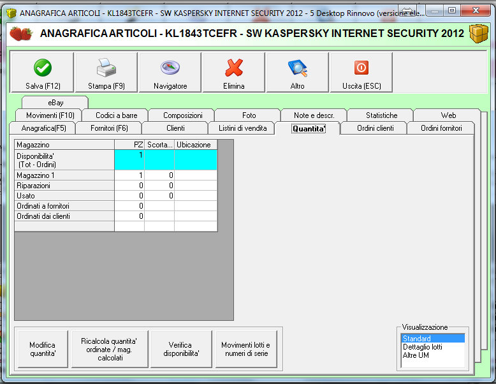Click the PZ value of Magazzino 1

click(x=129, y=175)
